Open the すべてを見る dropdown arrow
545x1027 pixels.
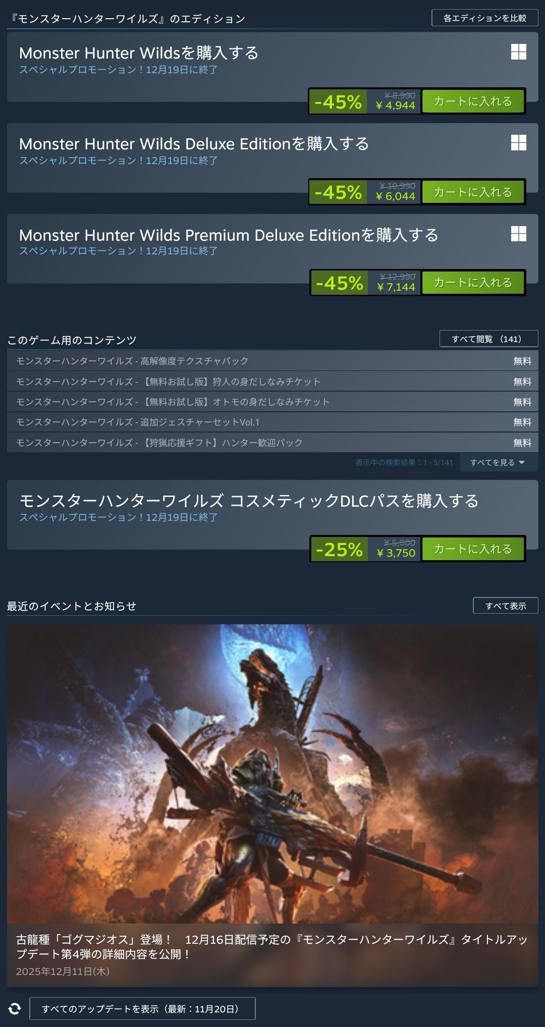tap(522, 462)
